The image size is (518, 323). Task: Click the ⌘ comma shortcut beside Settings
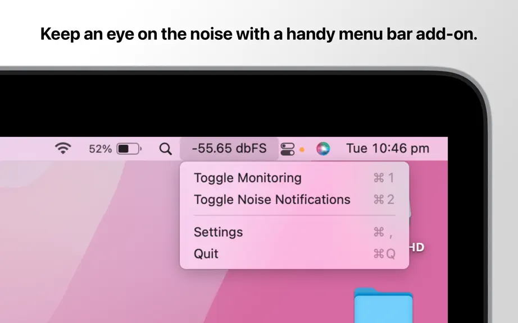point(383,232)
